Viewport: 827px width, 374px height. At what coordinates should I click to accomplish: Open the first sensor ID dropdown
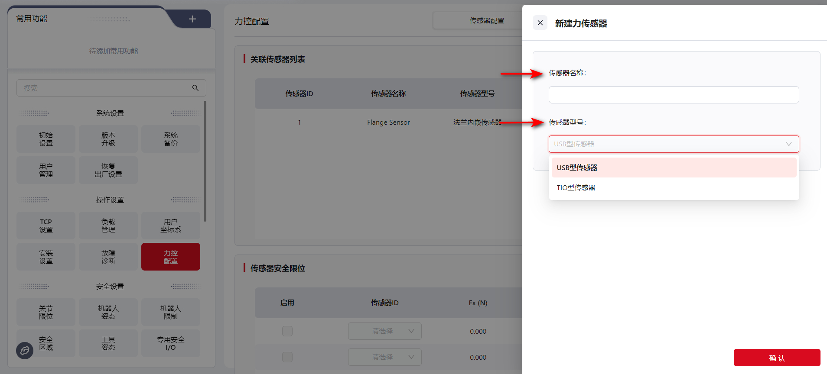pyautogui.click(x=384, y=331)
